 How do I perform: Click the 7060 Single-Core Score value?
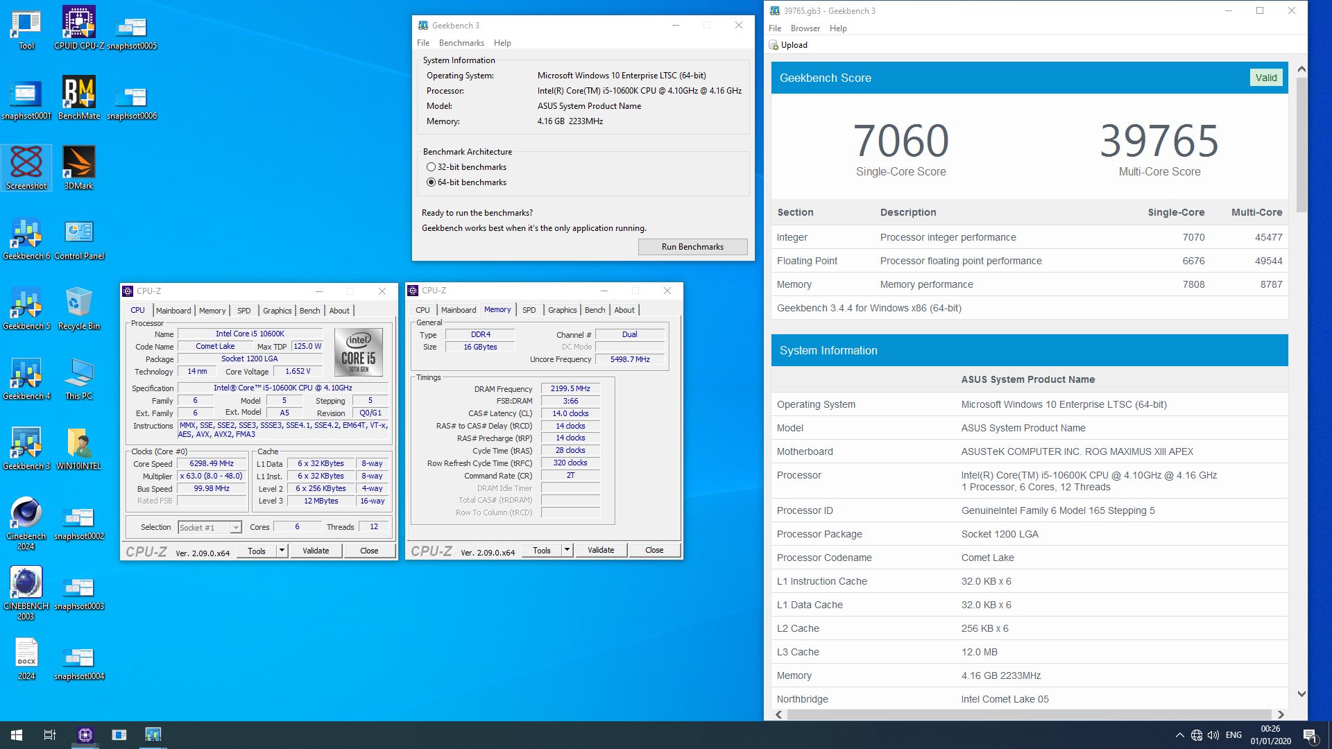900,141
